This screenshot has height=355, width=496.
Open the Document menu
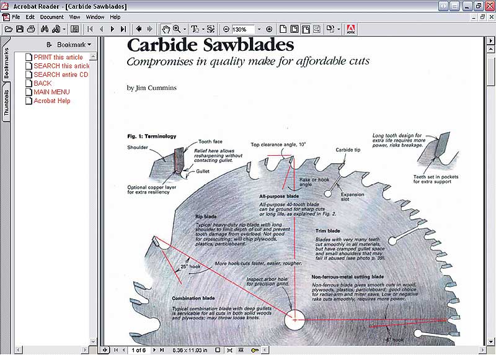click(x=52, y=17)
